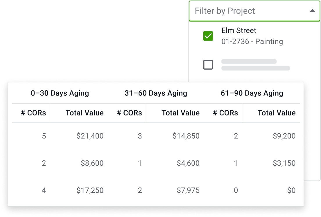Click the $3,150 total value cell
Image resolution: width=321 pixels, height=217 pixels.
284,163
